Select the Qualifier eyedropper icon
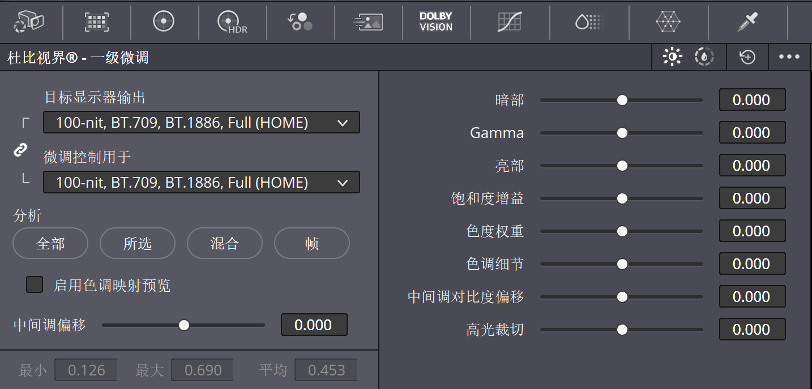 pos(747,21)
